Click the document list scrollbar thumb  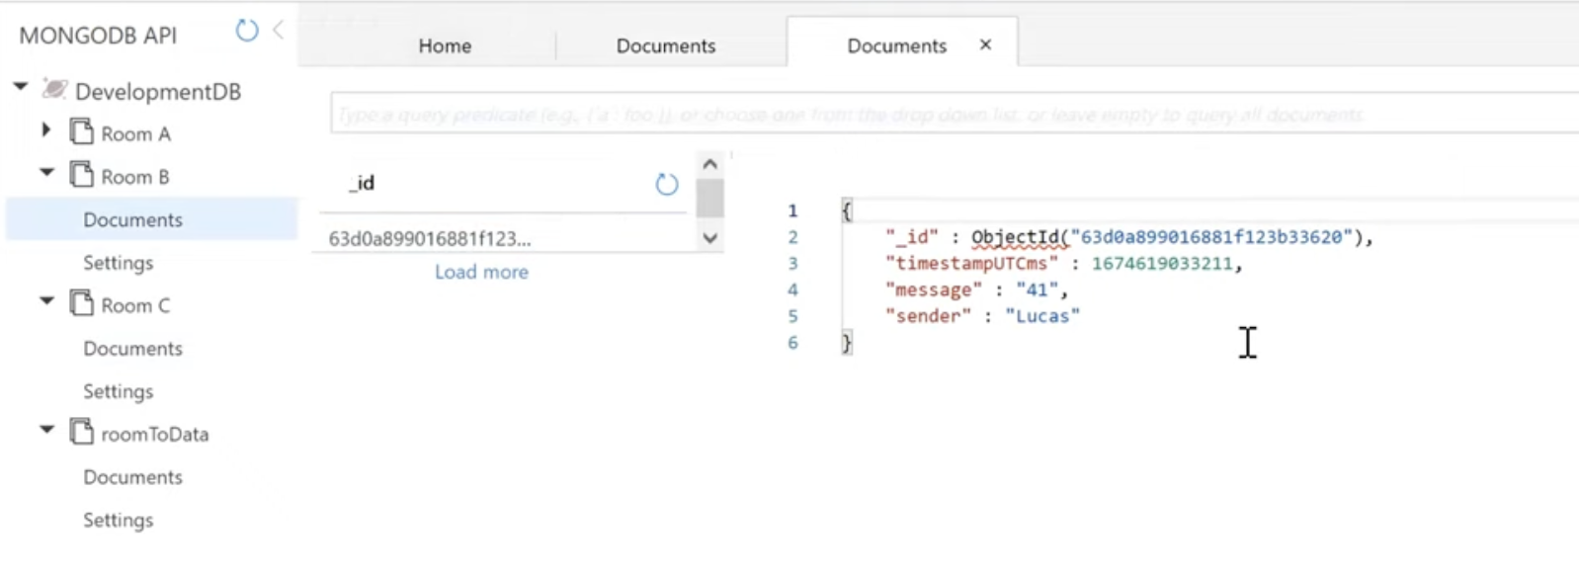pos(709,198)
